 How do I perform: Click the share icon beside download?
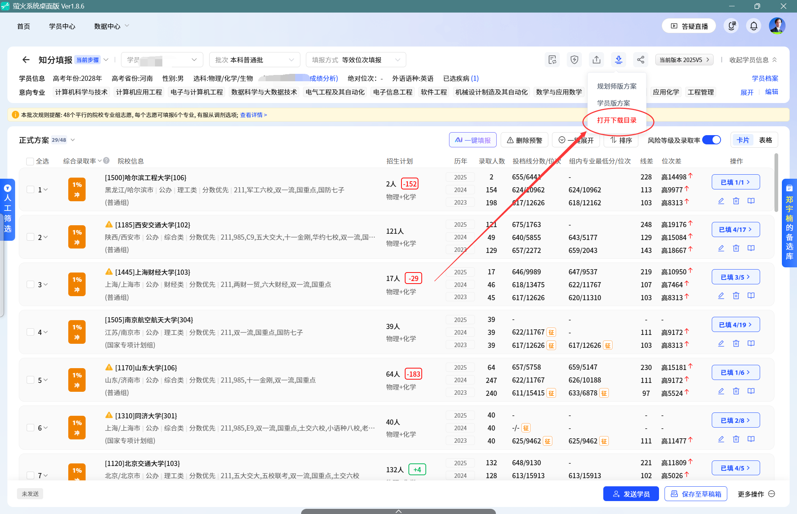click(641, 59)
